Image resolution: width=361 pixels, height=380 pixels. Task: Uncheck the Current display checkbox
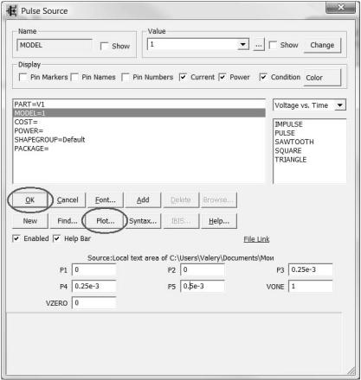tap(183, 77)
